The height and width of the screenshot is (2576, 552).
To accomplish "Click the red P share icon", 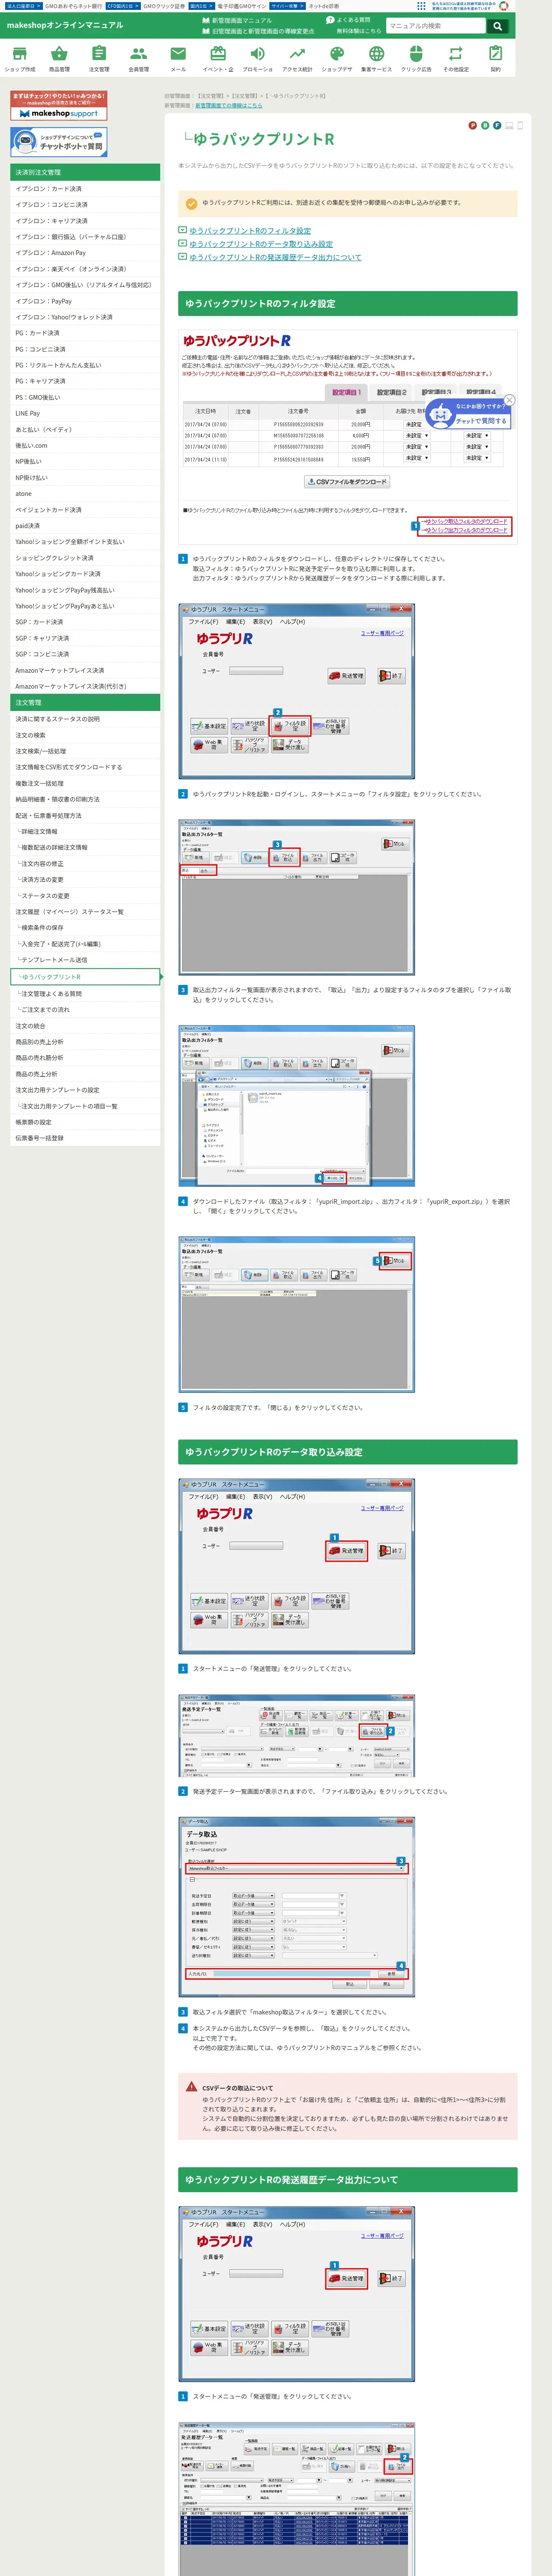I will pos(472,125).
